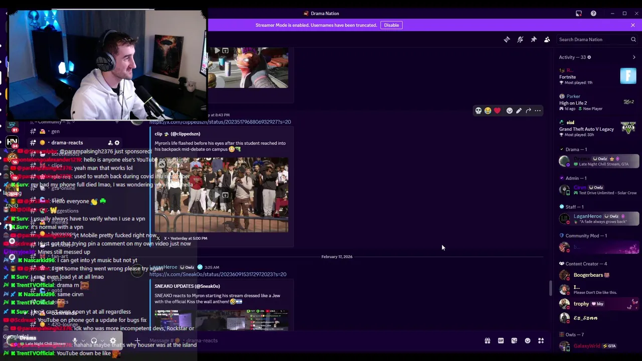
Task: Open microphone input options dropdown arrow
Action: 83,341
